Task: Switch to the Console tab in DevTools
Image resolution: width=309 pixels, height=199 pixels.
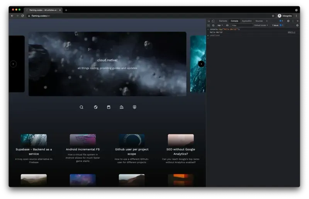Action: (234, 21)
